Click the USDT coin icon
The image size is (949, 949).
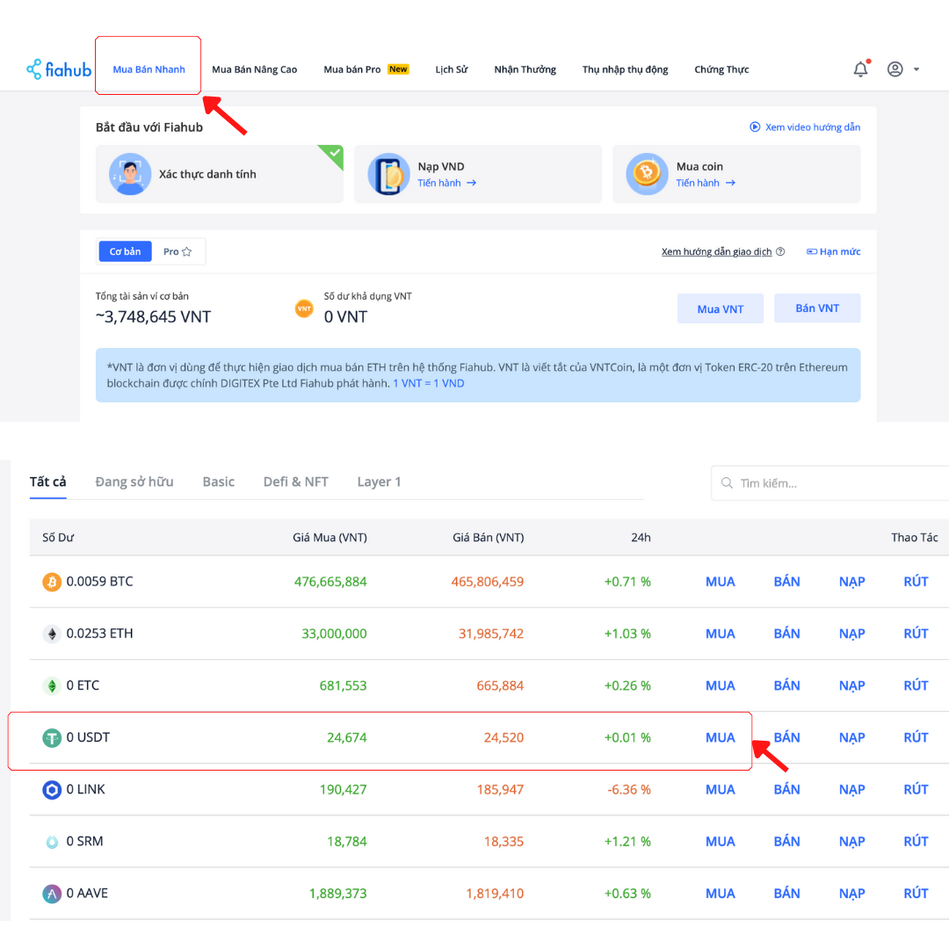tap(52, 738)
